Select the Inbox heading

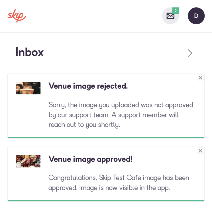pos(30,52)
